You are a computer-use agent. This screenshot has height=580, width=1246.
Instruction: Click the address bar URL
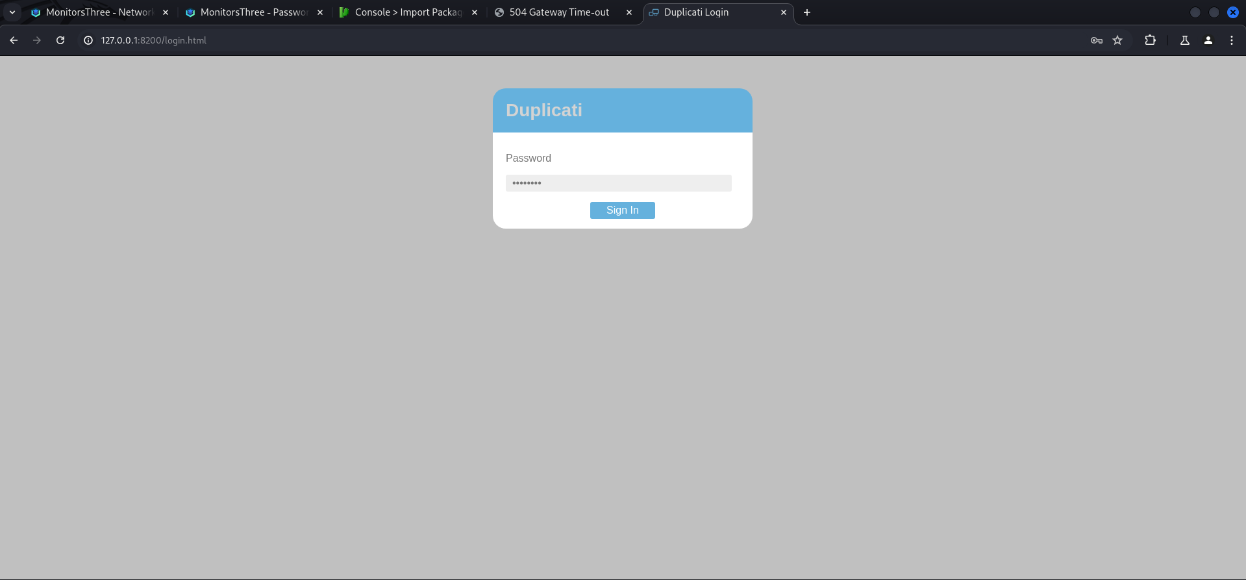pyautogui.click(x=154, y=40)
